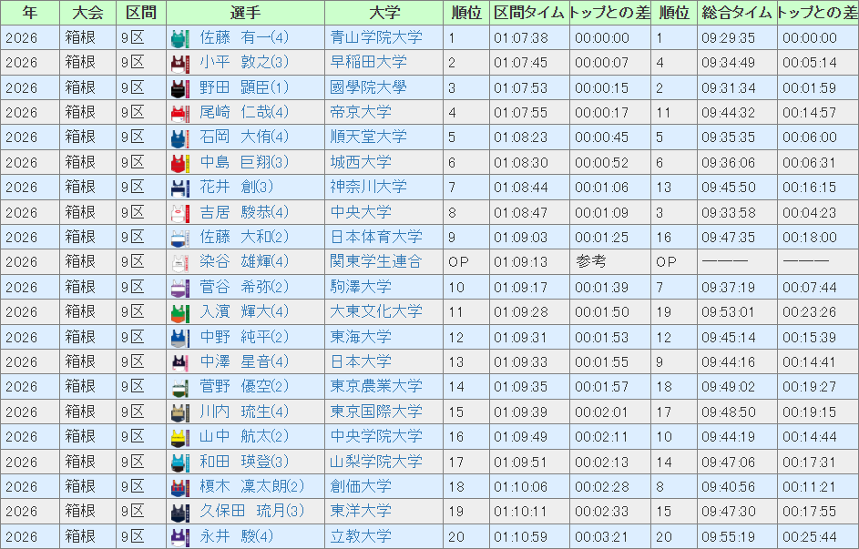Click the uniform icon next to 染谷 雄輝
859x549 pixels.
pyautogui.click(x=179, y=262)
